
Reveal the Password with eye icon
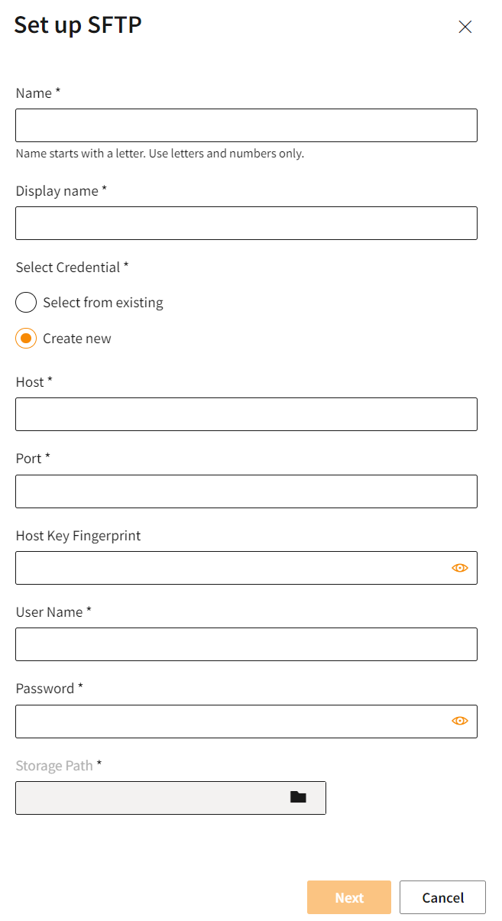[x=459, y=721]
